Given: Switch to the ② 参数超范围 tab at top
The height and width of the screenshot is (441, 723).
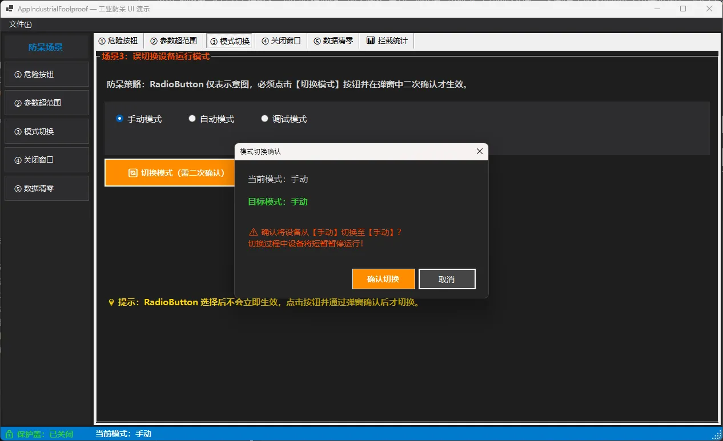Looking at the screenshot, I should tap(174, 41).
